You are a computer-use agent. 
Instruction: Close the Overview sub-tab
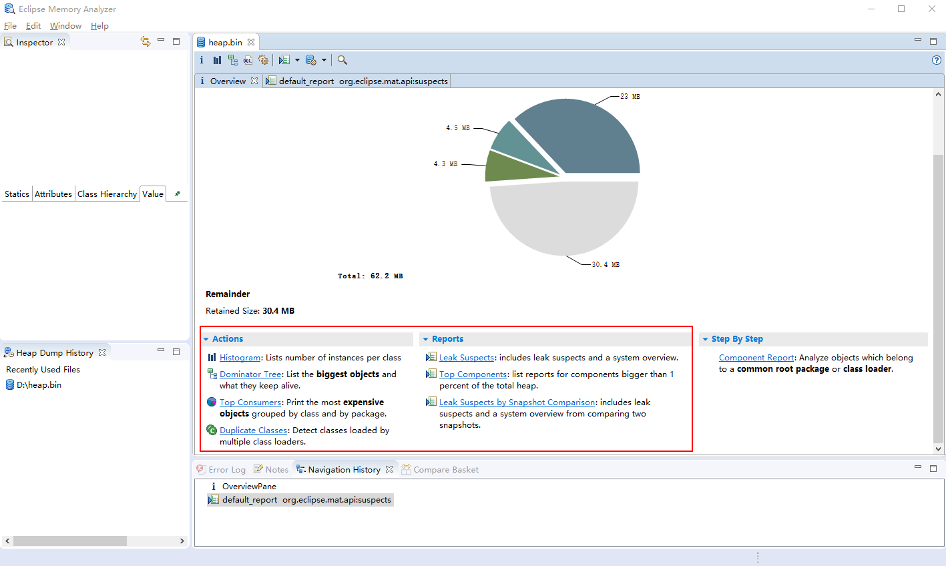[254, 81]
